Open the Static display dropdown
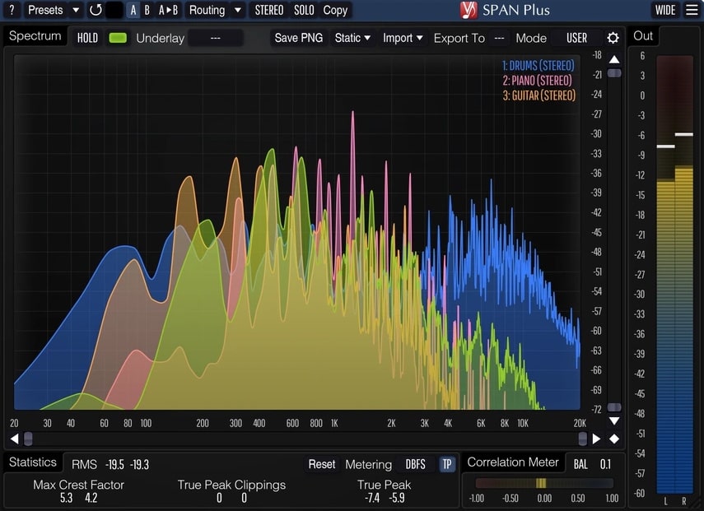The image size is (704, 511). (x=352, y=38)
